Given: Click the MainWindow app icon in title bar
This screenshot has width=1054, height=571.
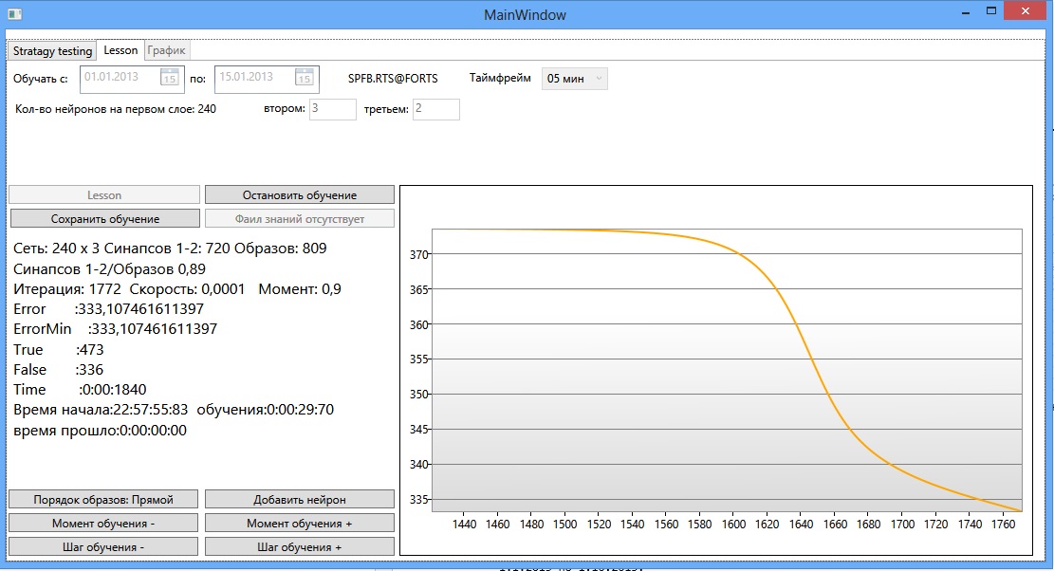Looking at the screenshot, I should [x=13, y=14].
